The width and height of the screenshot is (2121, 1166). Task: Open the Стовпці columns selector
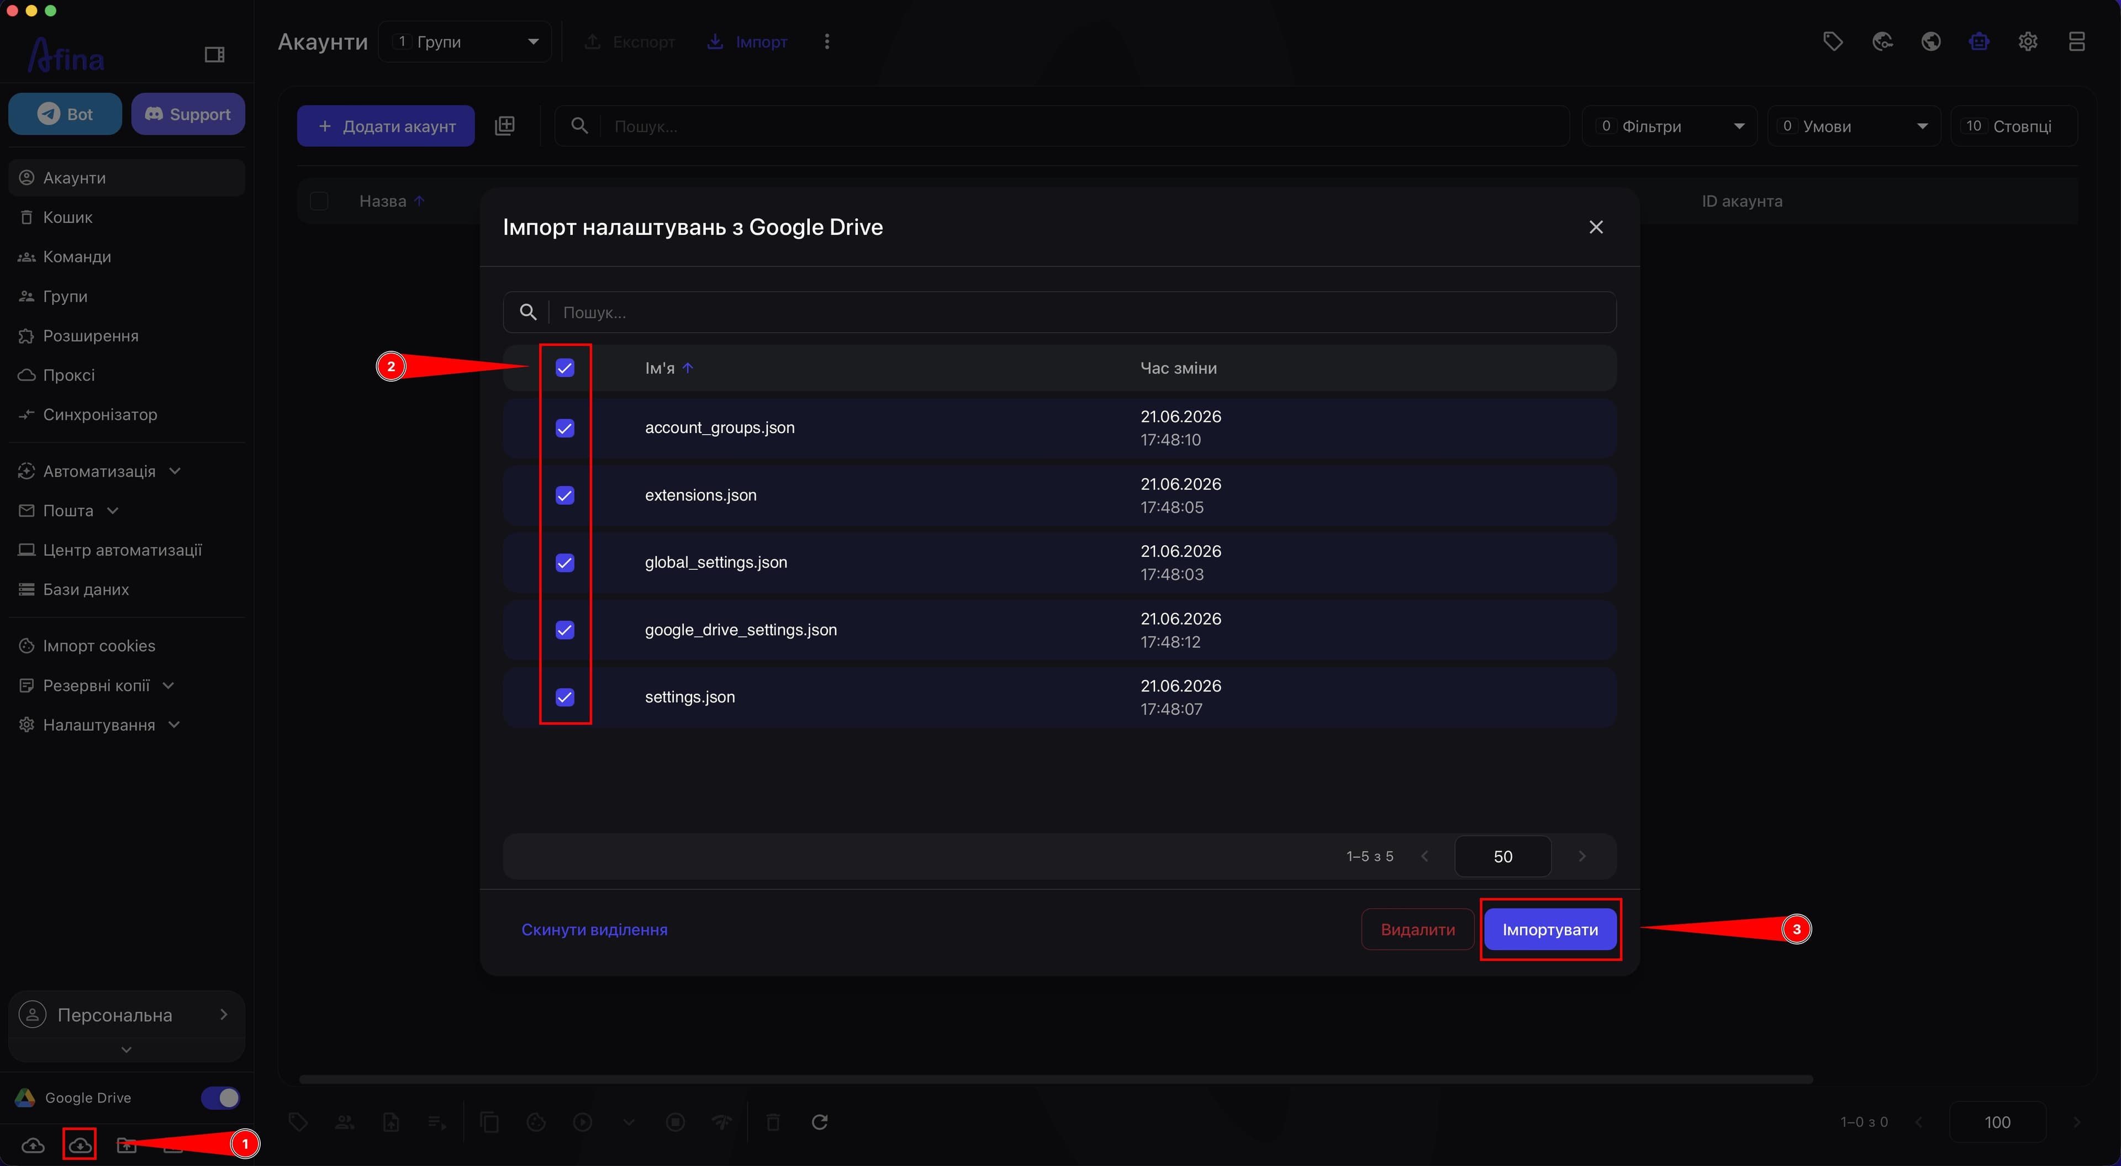click(2014, 126)
